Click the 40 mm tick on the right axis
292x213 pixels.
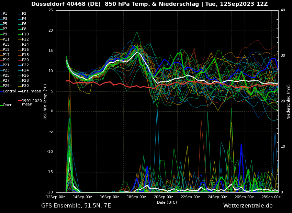point(283,10)
